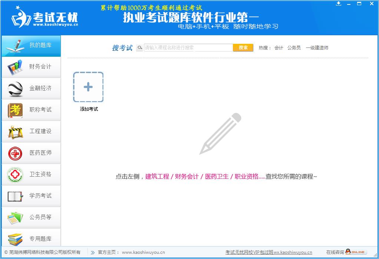Choose hot search term 公务员

click(x=294, y=48)
